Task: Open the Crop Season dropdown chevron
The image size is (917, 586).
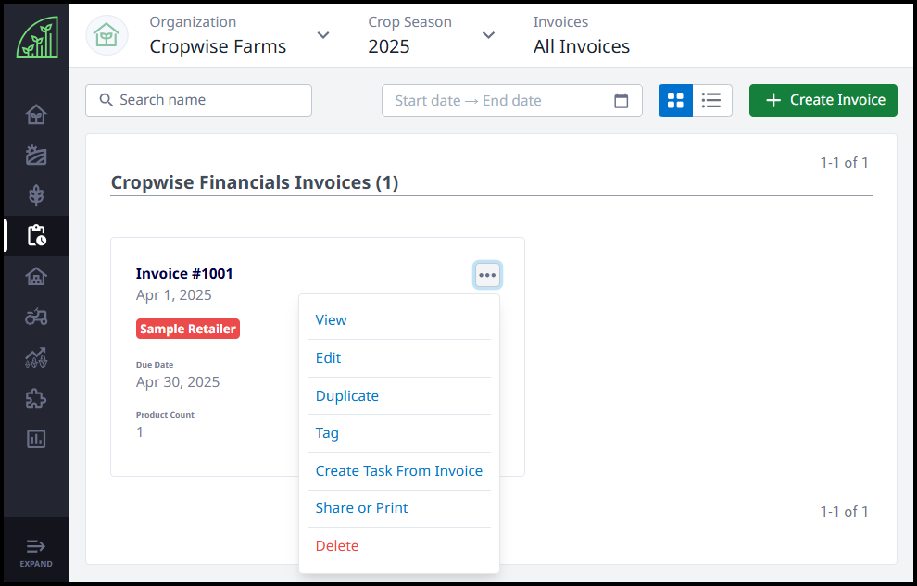Action: click(x=488, y=35)
